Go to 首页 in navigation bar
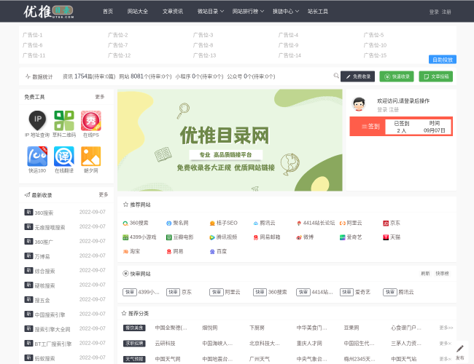The height and width of the screenshot is (364, 474). coord(108,11)
